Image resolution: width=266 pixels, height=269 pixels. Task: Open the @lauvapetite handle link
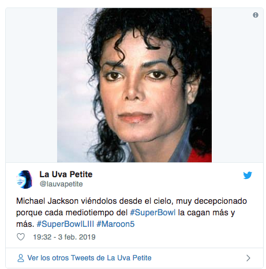(x=61, y=184)
